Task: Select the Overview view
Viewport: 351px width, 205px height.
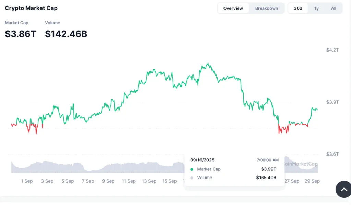Action: point(233,8)
